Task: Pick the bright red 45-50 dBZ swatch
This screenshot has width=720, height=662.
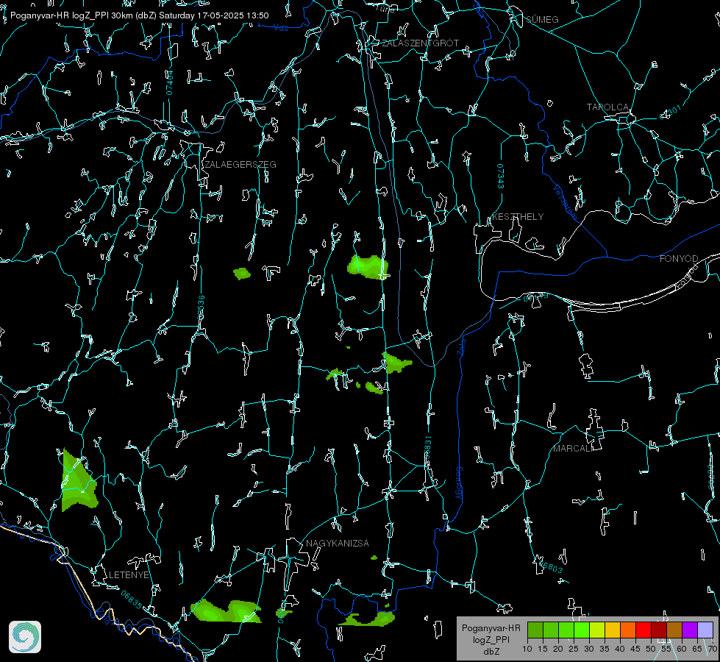Action: 644,630
